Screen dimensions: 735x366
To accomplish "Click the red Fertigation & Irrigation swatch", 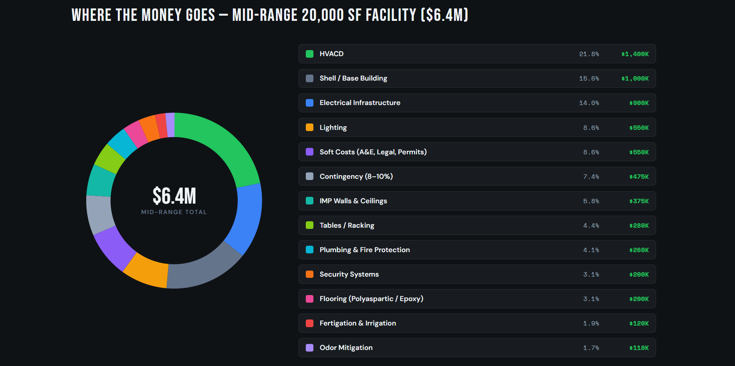I will (309, 323).
